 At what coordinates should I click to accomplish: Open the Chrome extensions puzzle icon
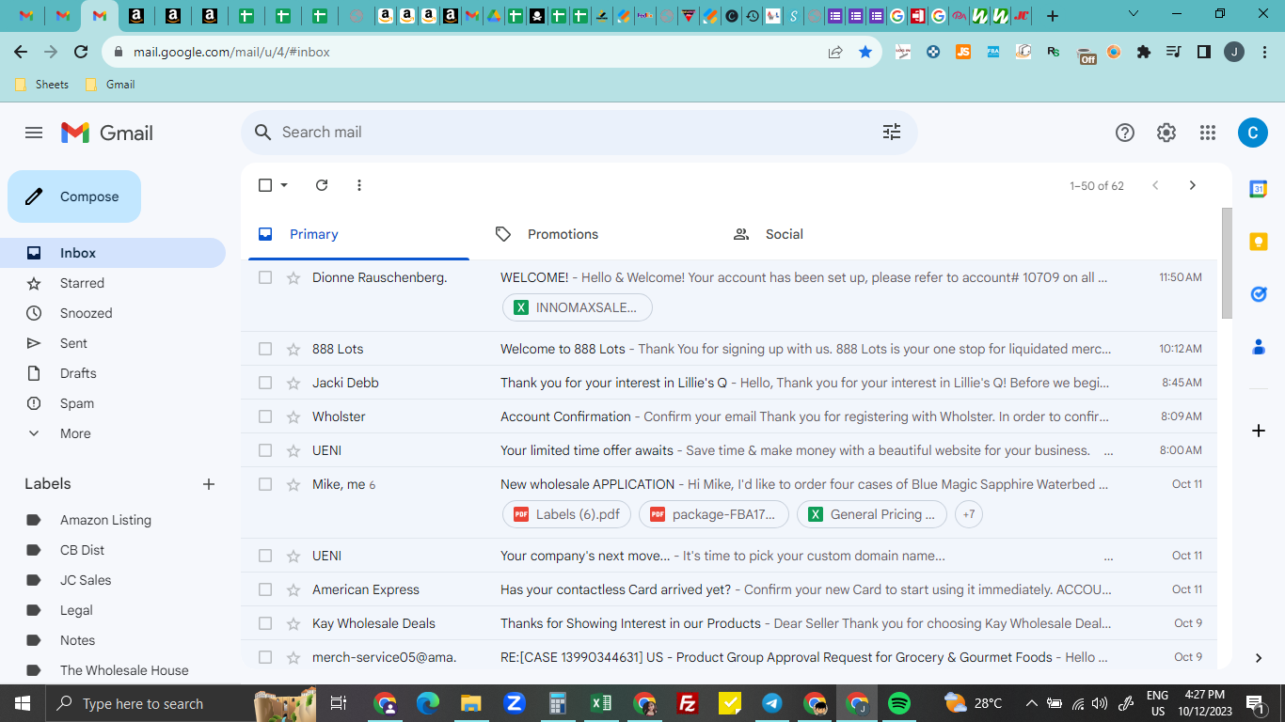point(1144,53)
